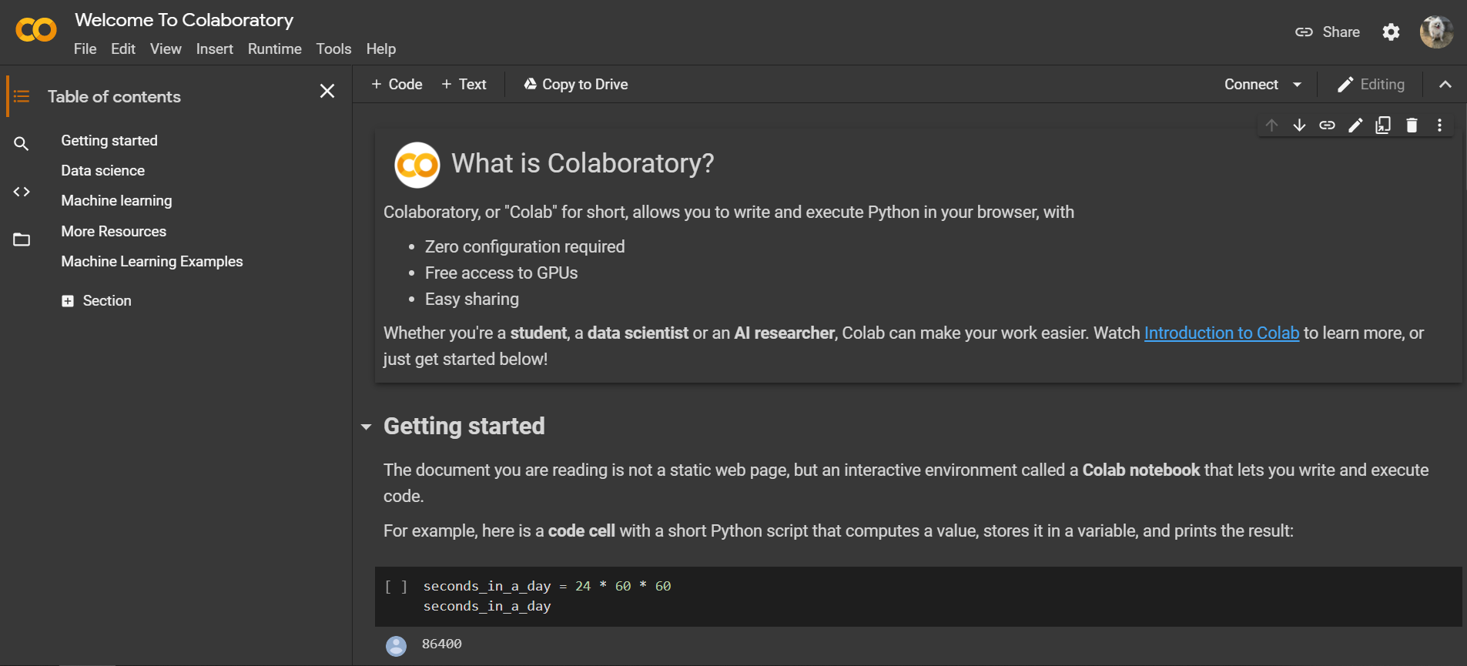Add a Section in the table of contents
The height and width of the screenshot is (666, 1467).
click(x=96, y=301)
